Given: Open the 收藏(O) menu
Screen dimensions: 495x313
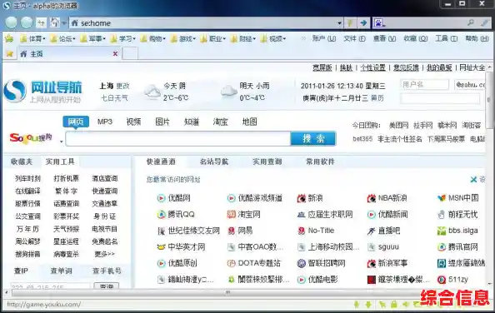Looking at the screenshot, I should pos(416,38).
